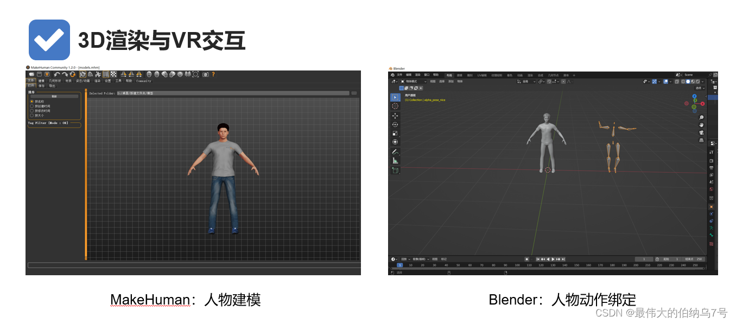736x323 pixels.
Task: Open the editor type dropdown in Blender header
Action: point(395,81)
